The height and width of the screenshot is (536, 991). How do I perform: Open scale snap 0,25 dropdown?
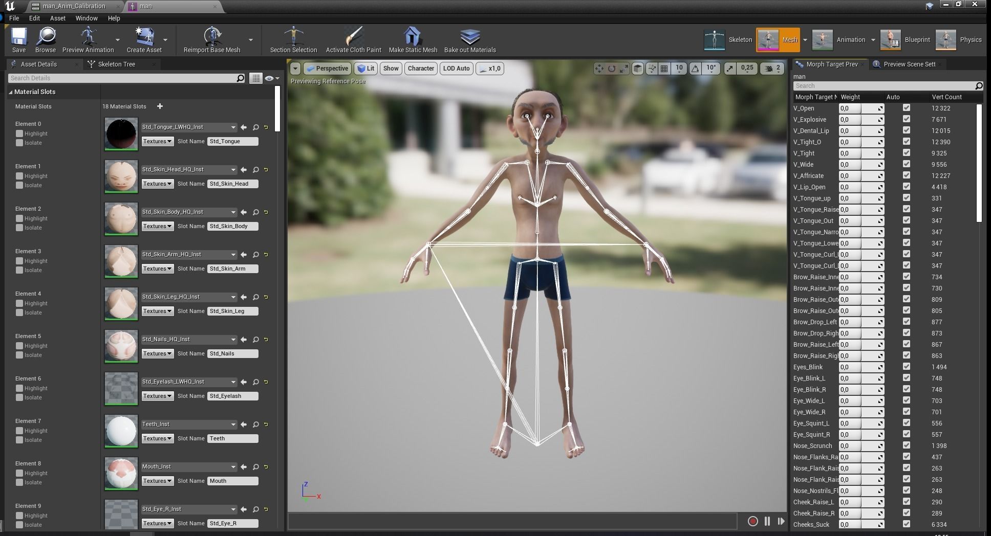(x=746, y=69)
